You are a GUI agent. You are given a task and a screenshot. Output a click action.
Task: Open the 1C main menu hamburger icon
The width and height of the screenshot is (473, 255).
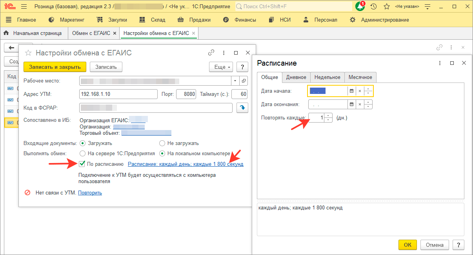pos(24,7)
